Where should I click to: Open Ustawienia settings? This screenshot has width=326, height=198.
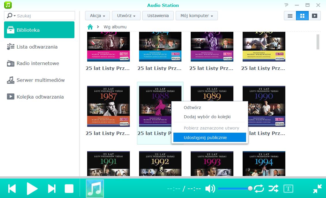158,16
